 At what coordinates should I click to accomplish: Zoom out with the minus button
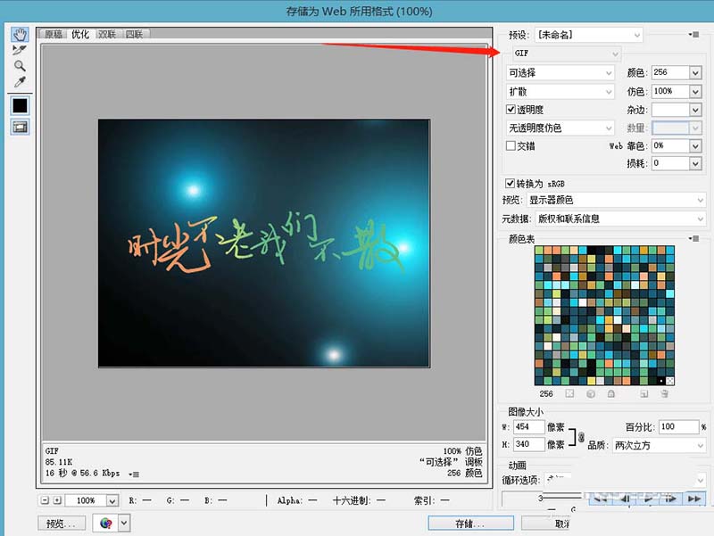pos(45,500)
